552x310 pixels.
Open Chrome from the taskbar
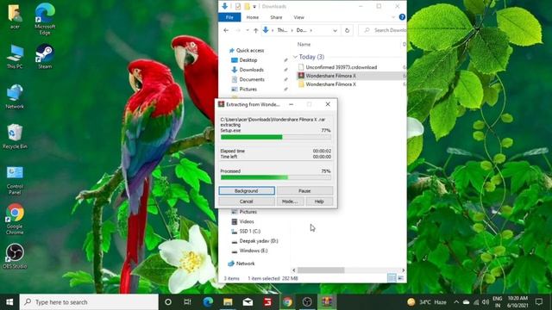287,302
